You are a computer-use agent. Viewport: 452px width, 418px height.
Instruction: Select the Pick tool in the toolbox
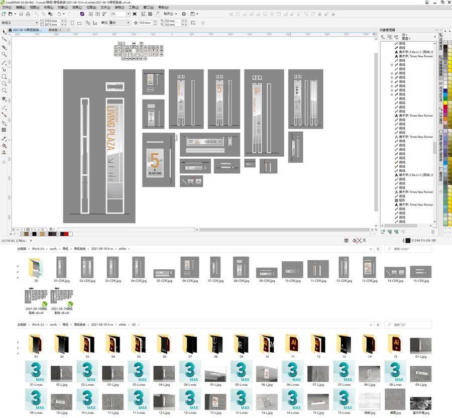point(4,32)
